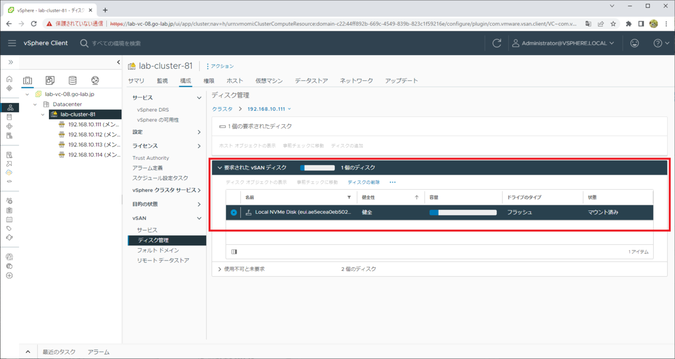Collapse the lab-vc-08.go-lab.jp tree node
Viewport: 675px width, 359px height.
tap(27, 94)
